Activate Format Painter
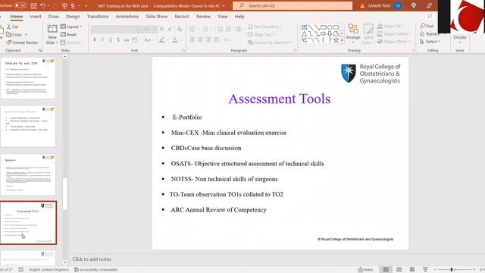This screenshot has width=485, height=273. tap(22, 42)
